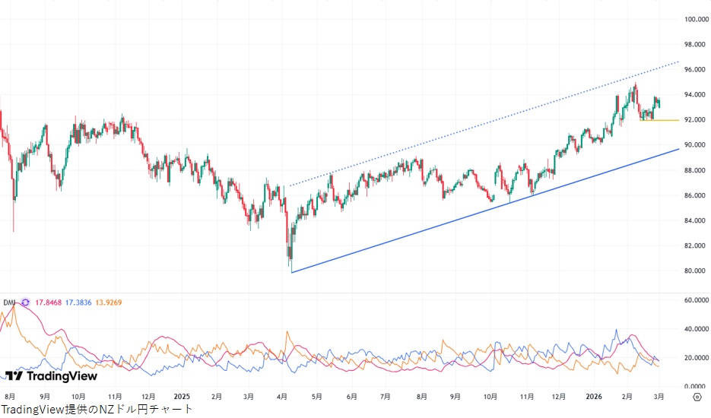
Task: Select the 4月 label on time axis
Action: (x=282, y=396)
